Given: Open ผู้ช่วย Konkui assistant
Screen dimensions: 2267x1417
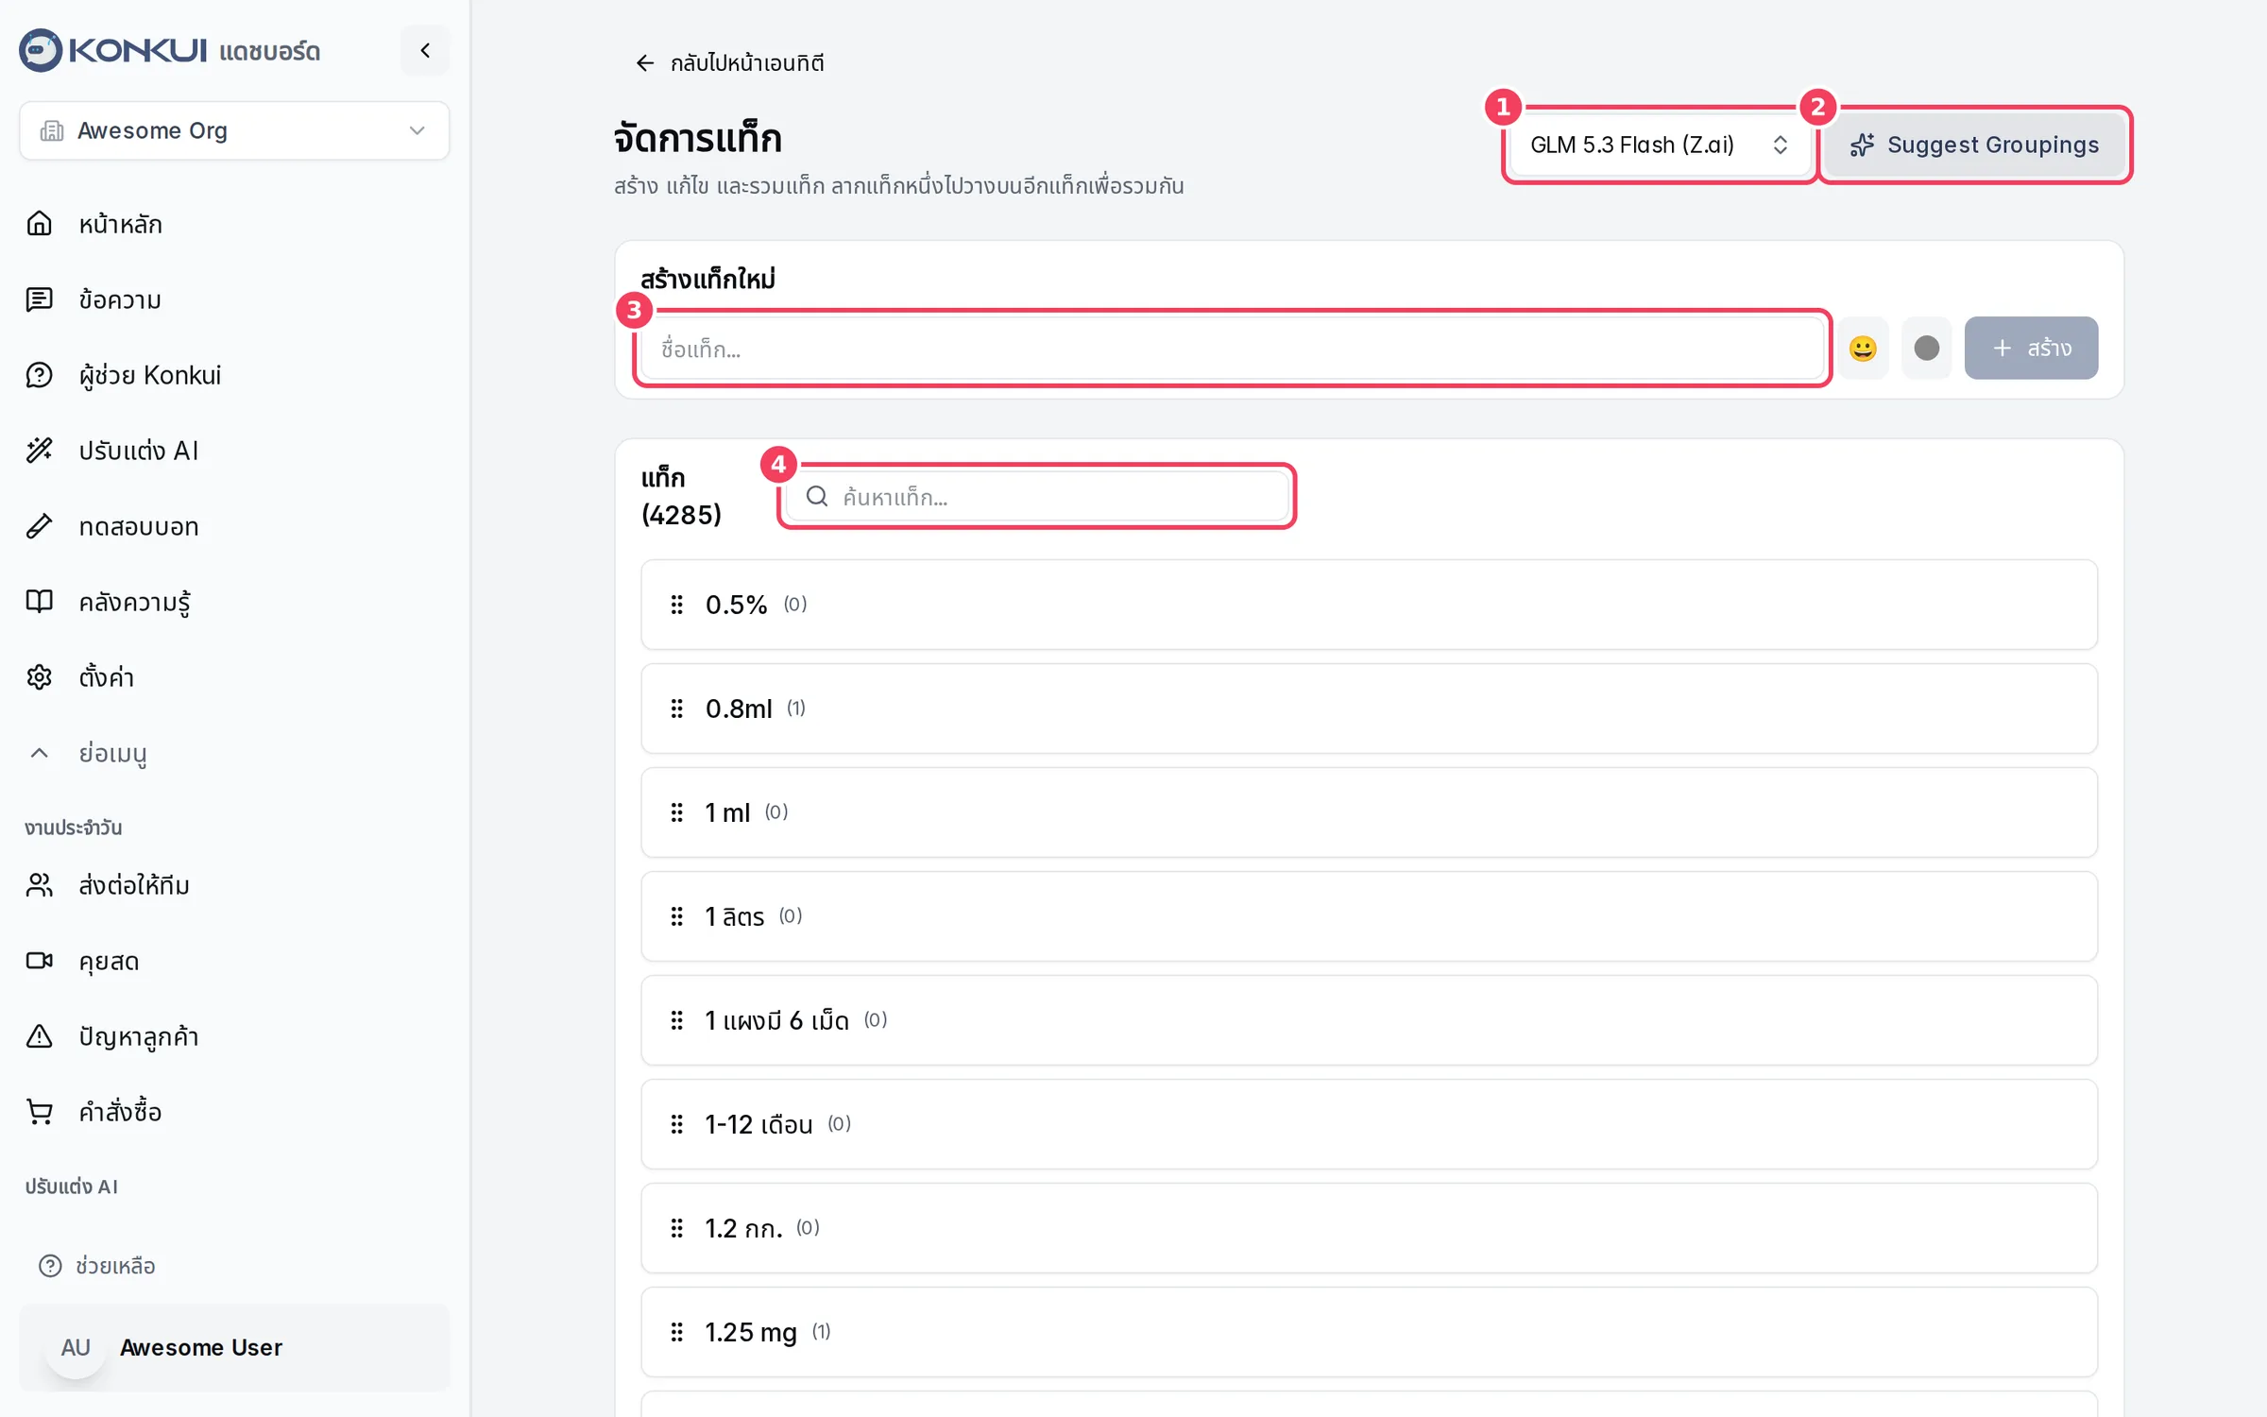Looking at the screenshot, I should [150, 375].
